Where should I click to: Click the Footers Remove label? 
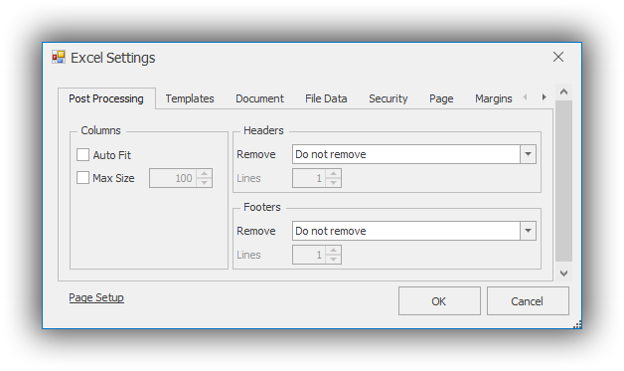point(256,231)
